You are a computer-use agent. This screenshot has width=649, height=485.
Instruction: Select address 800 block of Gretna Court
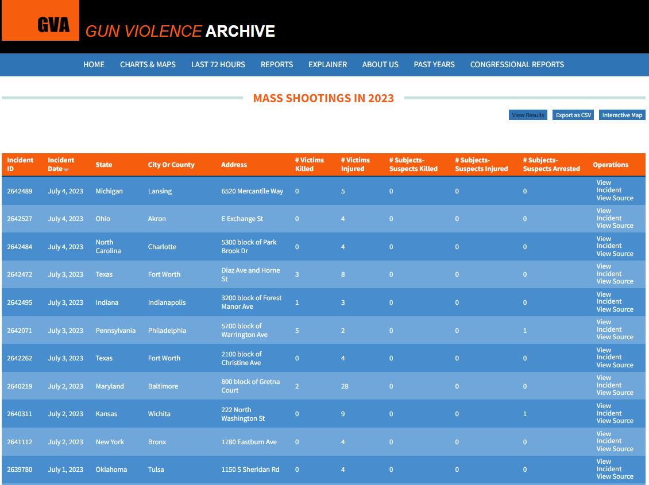coord(250,386)
